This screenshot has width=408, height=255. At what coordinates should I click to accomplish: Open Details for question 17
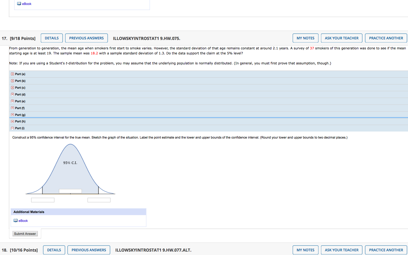point(52,38)
